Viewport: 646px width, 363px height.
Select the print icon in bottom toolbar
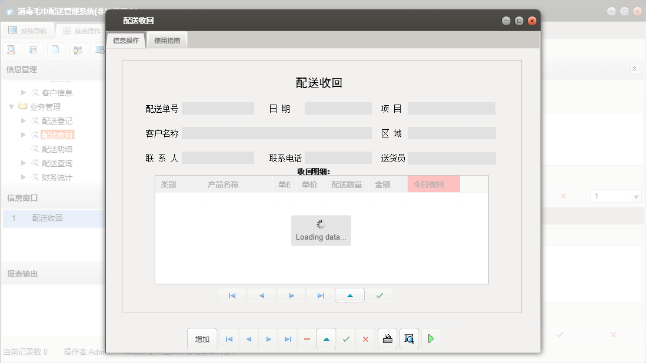pyautogui.click(x=387, y=338)
